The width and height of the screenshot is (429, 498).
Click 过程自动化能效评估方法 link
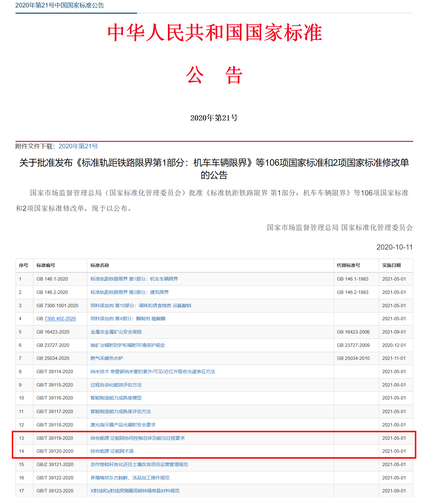coord(116,385)
